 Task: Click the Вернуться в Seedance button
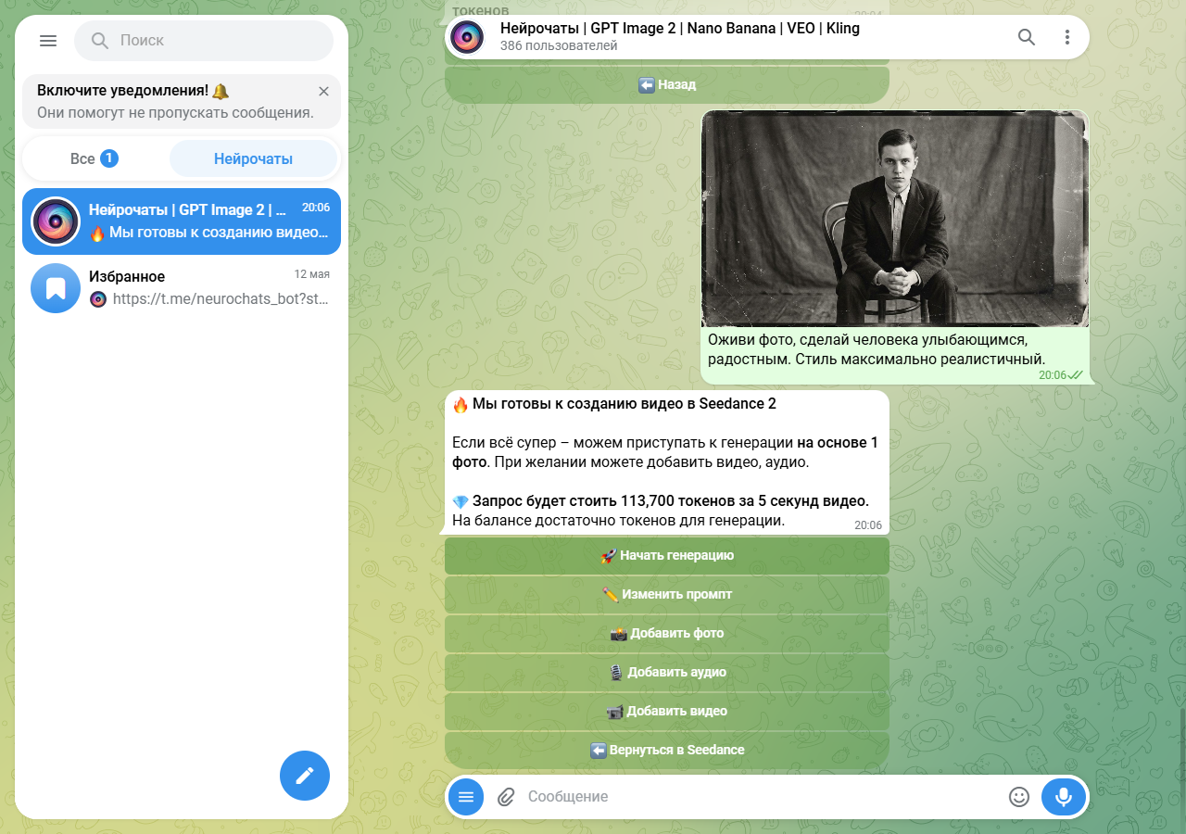click(x=667, y=751)
